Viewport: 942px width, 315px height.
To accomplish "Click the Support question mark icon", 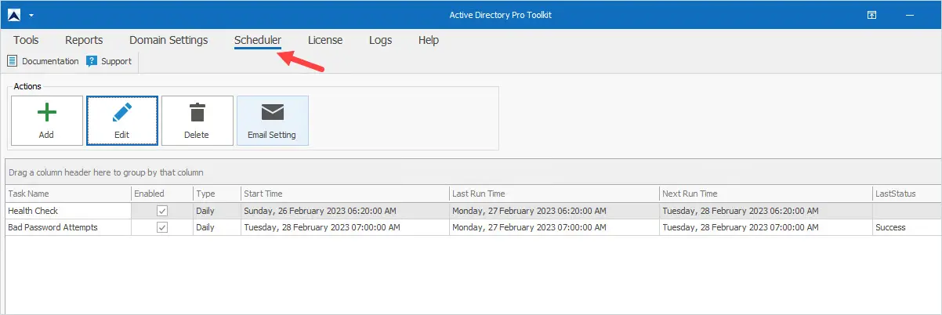I will [x=92, y=60].
